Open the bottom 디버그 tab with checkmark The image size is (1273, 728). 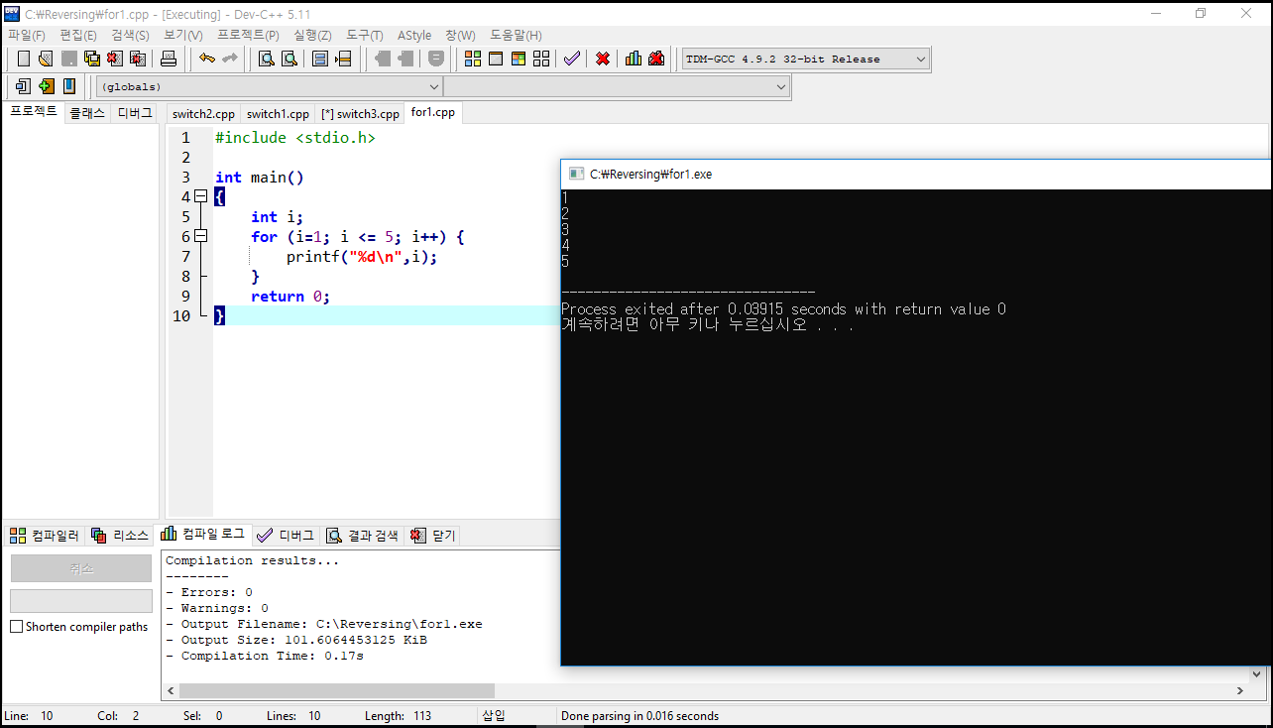tap(286, 536)
